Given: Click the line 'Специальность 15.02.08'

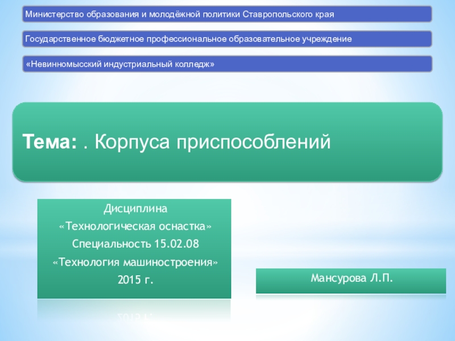Looking at the screenshot, I should pos(135,244).
